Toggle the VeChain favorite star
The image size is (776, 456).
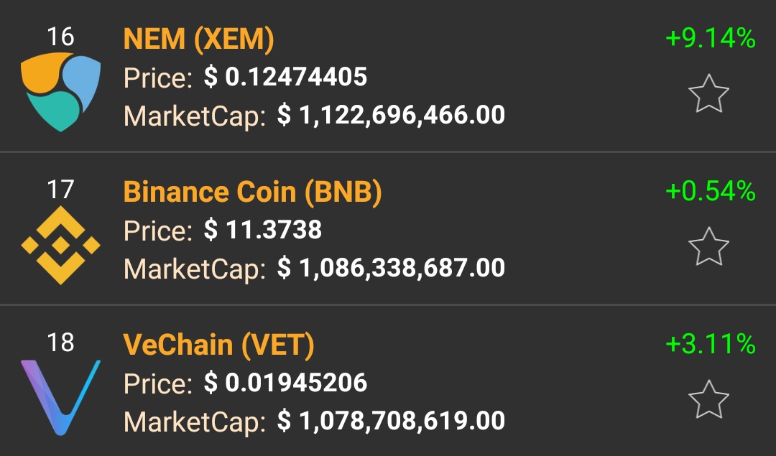tap(708, 399)
